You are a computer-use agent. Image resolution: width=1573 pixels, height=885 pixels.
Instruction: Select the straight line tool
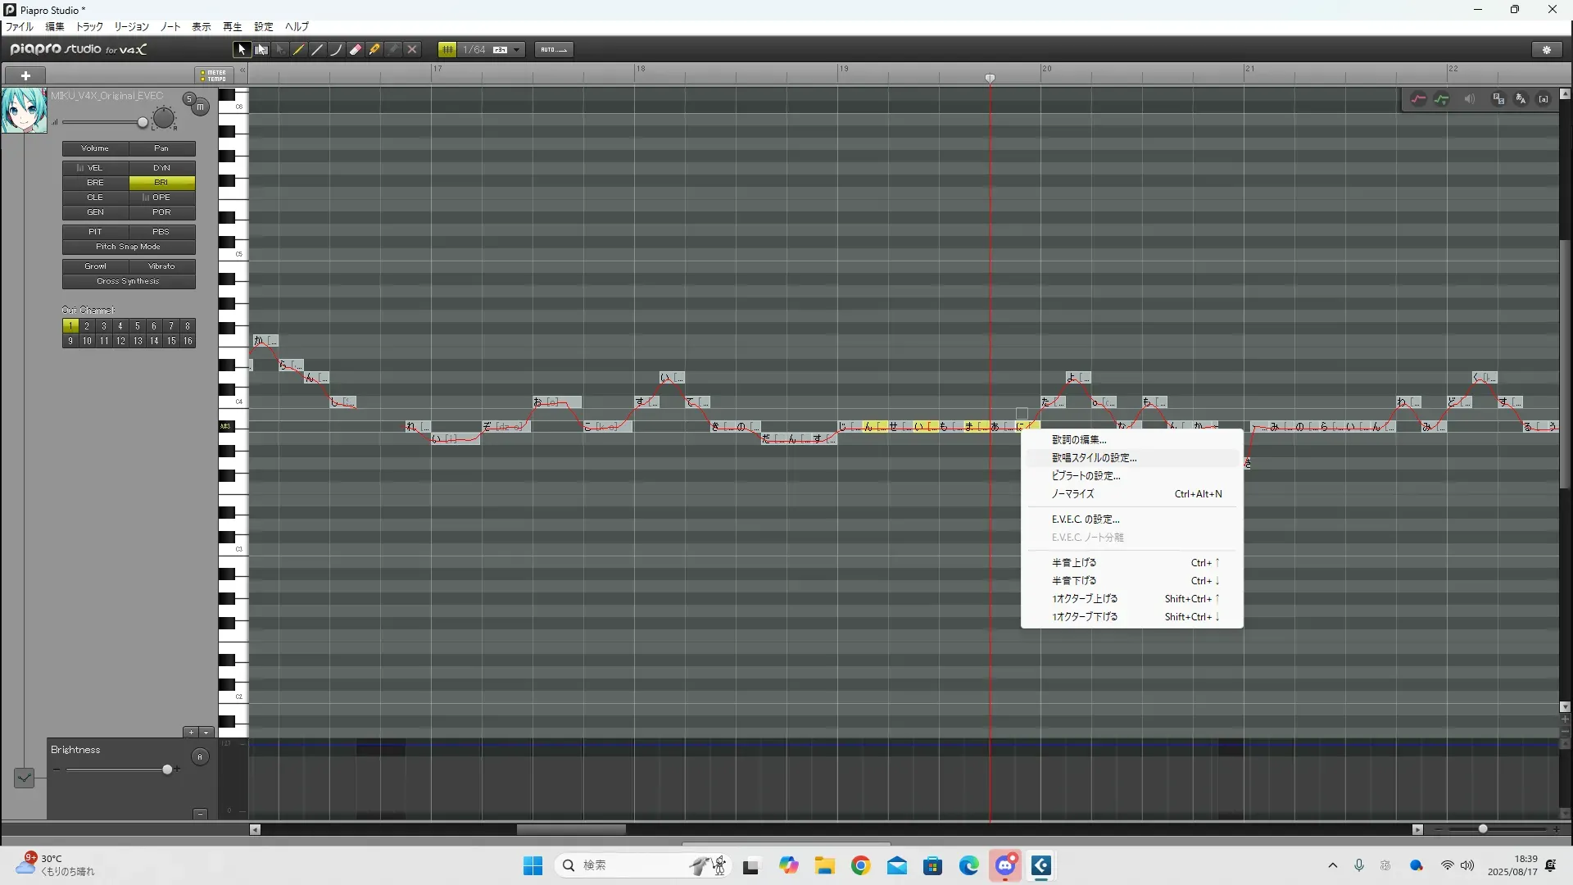(x=318, y=50)
